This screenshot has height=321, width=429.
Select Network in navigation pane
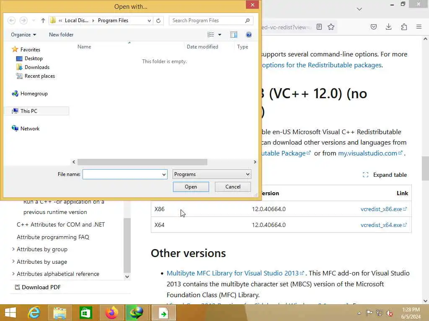(x=26, y=129)
